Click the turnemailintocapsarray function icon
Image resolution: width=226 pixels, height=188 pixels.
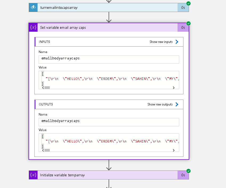(33, 7)
